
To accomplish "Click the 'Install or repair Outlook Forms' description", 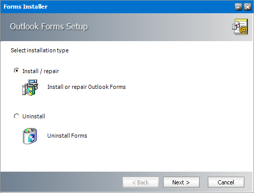I will [86, 87].
